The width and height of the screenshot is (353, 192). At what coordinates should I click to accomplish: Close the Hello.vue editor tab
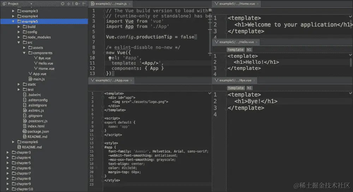pyautogui.click(x=256, y=42)
